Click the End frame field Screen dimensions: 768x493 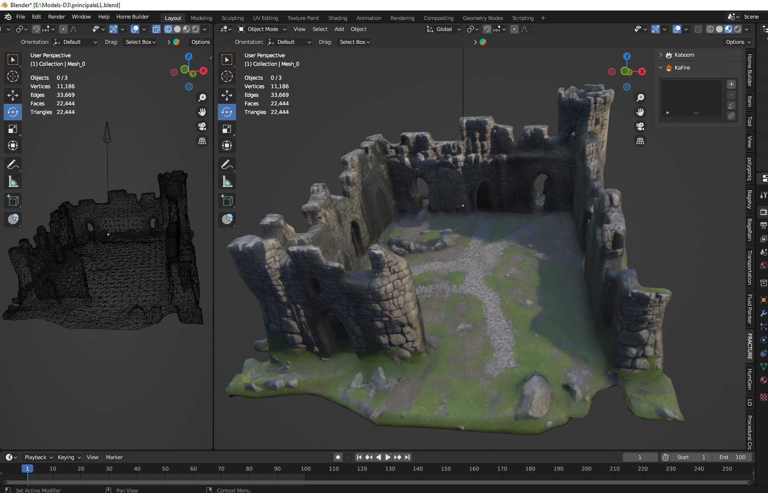[x=732, y=457]
